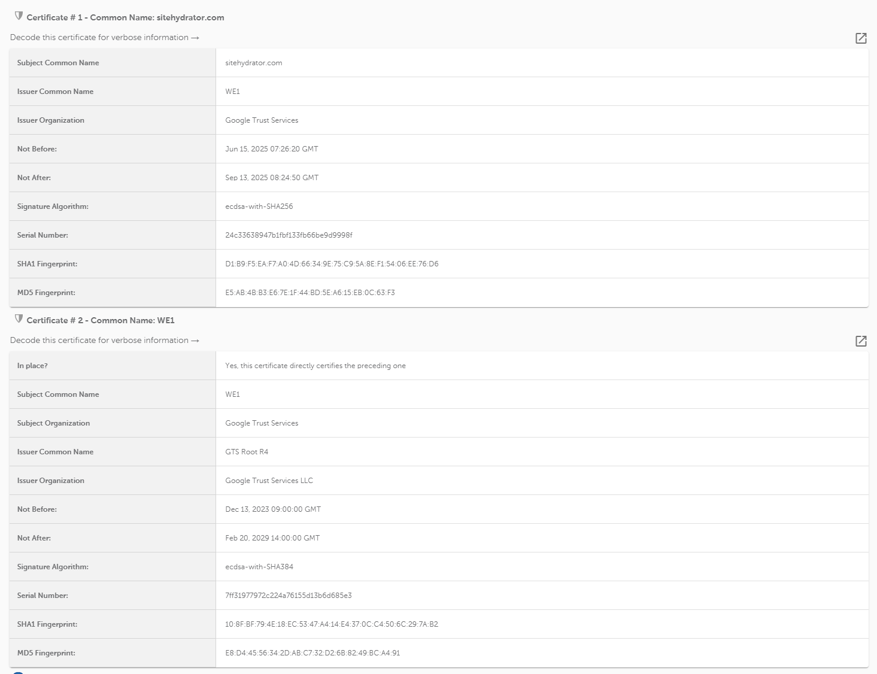Follow the decode link under Certificate # 2
This screenshot has height=674, width=877.
pos(105,340)
